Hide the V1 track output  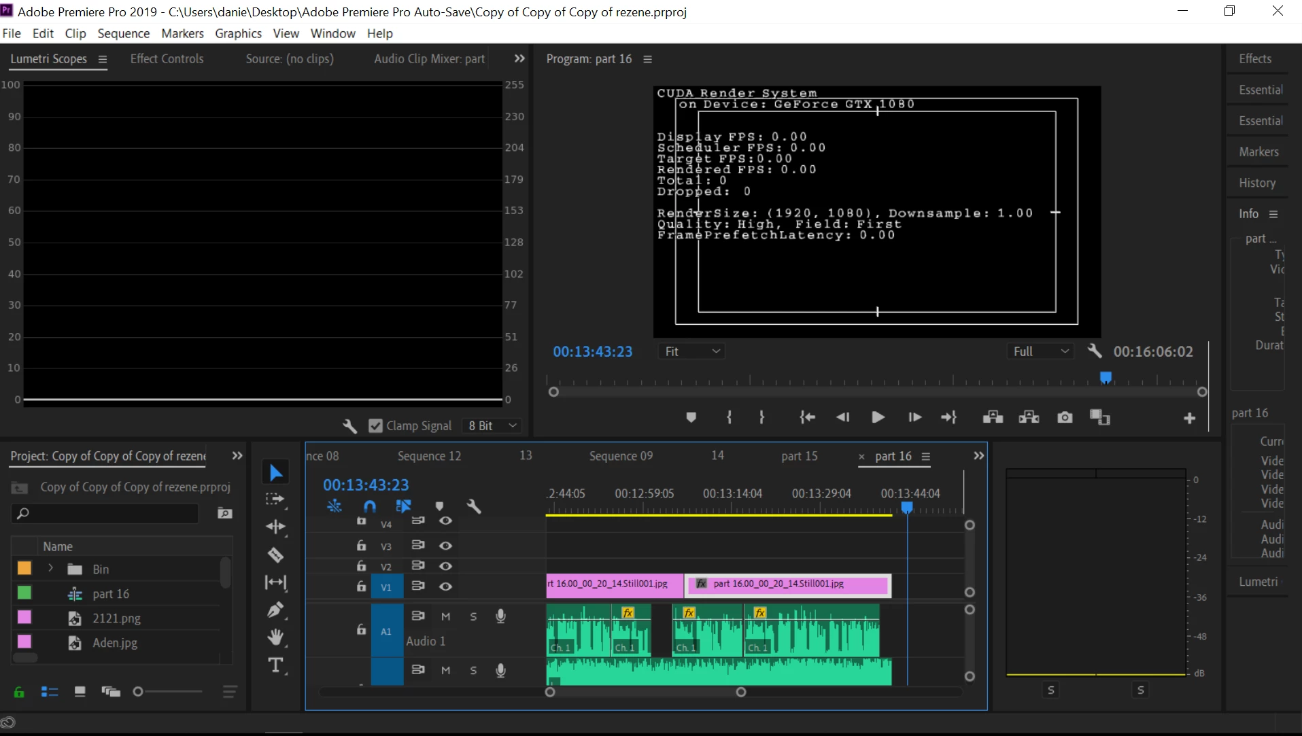click(445, 586)
